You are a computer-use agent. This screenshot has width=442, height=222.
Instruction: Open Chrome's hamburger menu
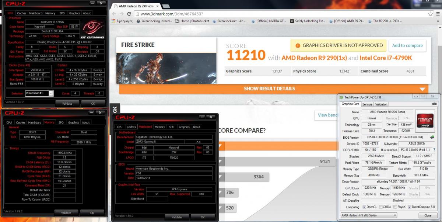(438, 14)
